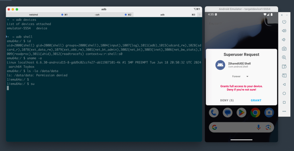Launch the Play Store from the dock
Image resolution: width=294 pixels, height=151 pixels.
click(241, 113)
